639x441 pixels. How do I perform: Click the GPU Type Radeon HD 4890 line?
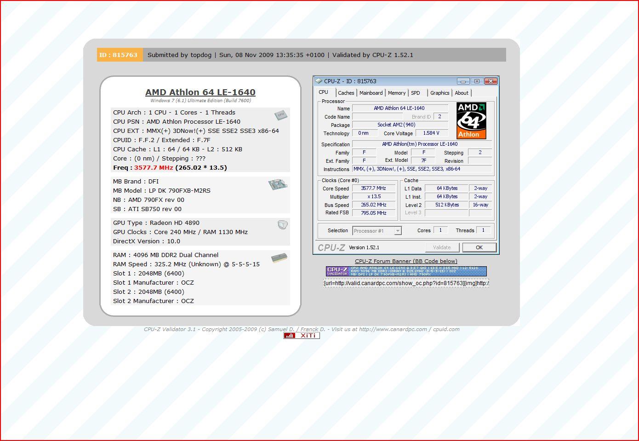[x=156, y=223]
